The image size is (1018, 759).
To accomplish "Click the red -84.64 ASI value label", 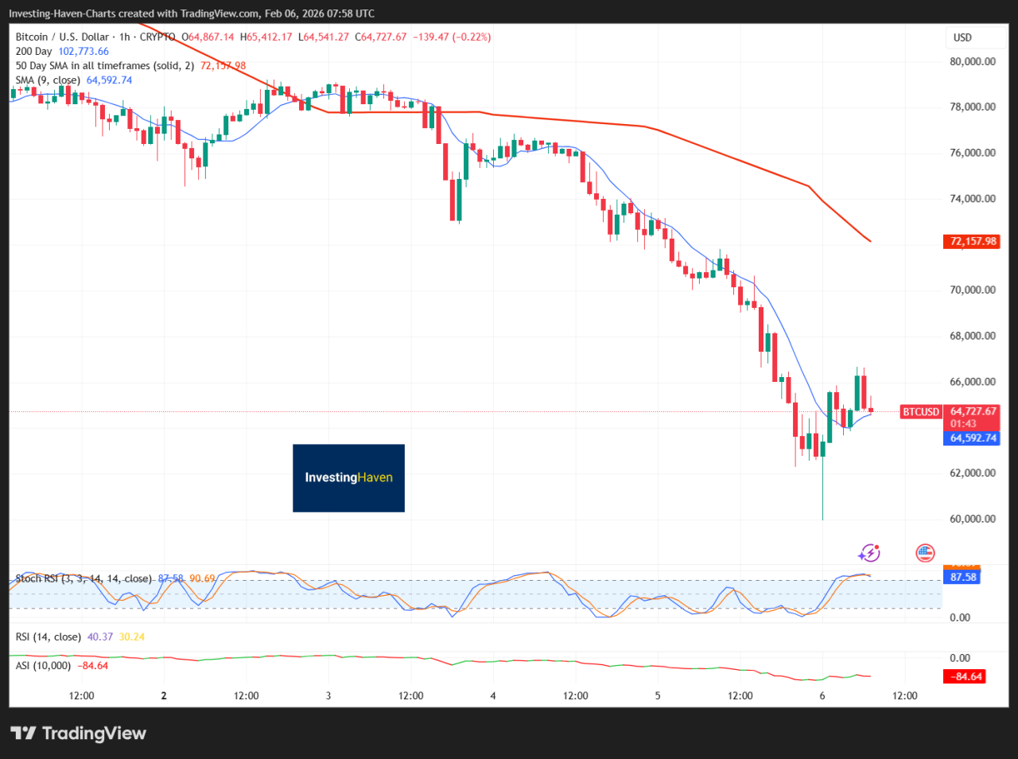I will pos(965,676).
